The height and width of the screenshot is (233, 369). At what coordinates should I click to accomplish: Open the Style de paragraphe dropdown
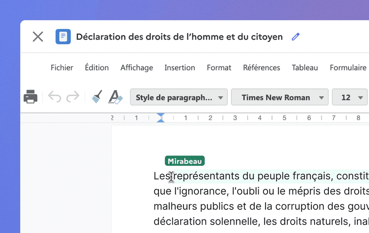179,97
